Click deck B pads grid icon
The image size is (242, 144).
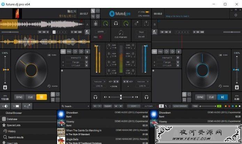point(184,100)
